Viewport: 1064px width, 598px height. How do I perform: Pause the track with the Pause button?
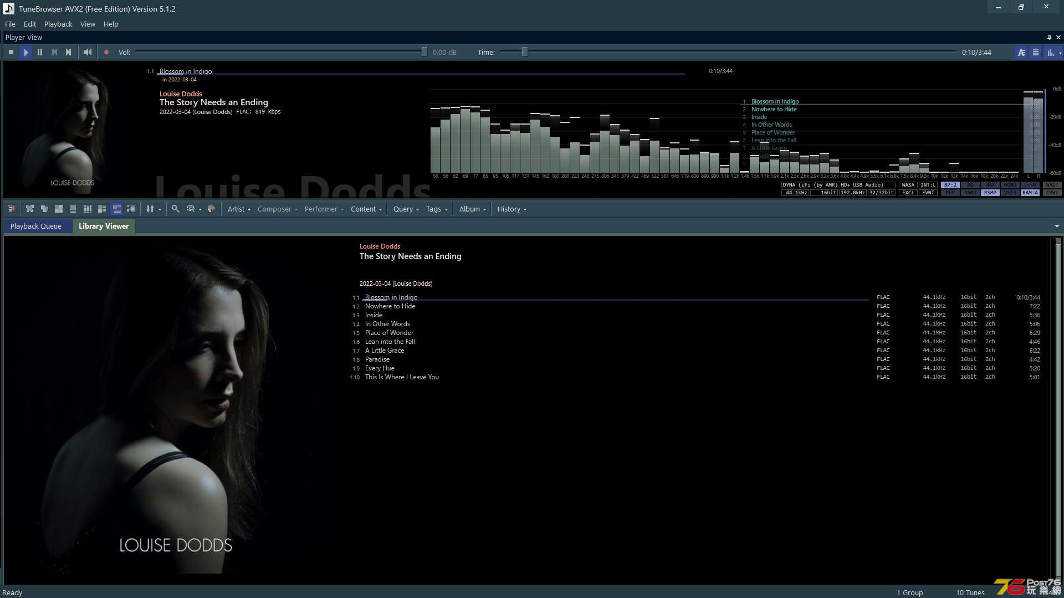(x=40, y=52)
